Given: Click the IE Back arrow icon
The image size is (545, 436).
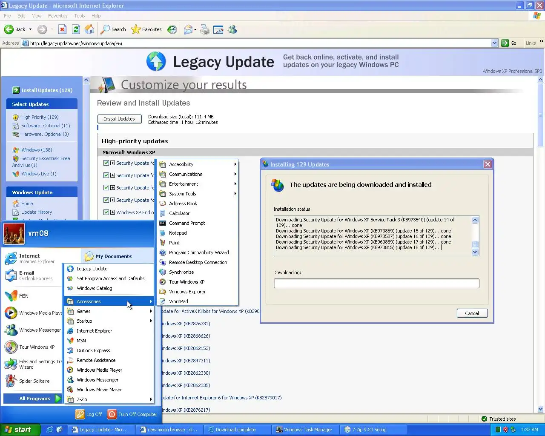Looking at the screenshot, I should click(x=9, y=29).
